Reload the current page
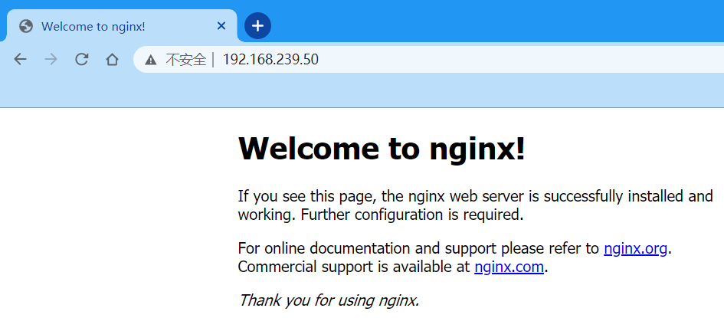 coord(82,60)
